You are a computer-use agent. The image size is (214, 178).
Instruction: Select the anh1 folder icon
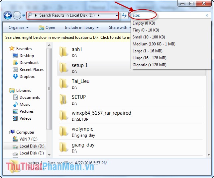point(63,52)
